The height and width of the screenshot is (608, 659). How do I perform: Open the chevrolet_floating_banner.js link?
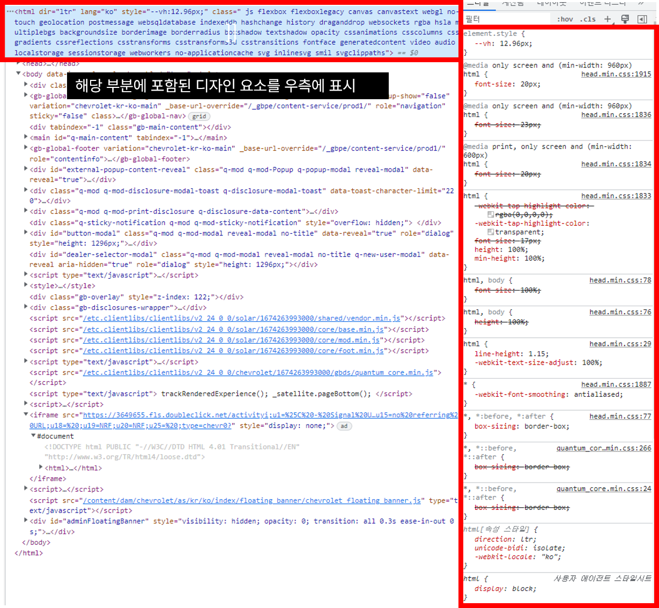[252, 501]
